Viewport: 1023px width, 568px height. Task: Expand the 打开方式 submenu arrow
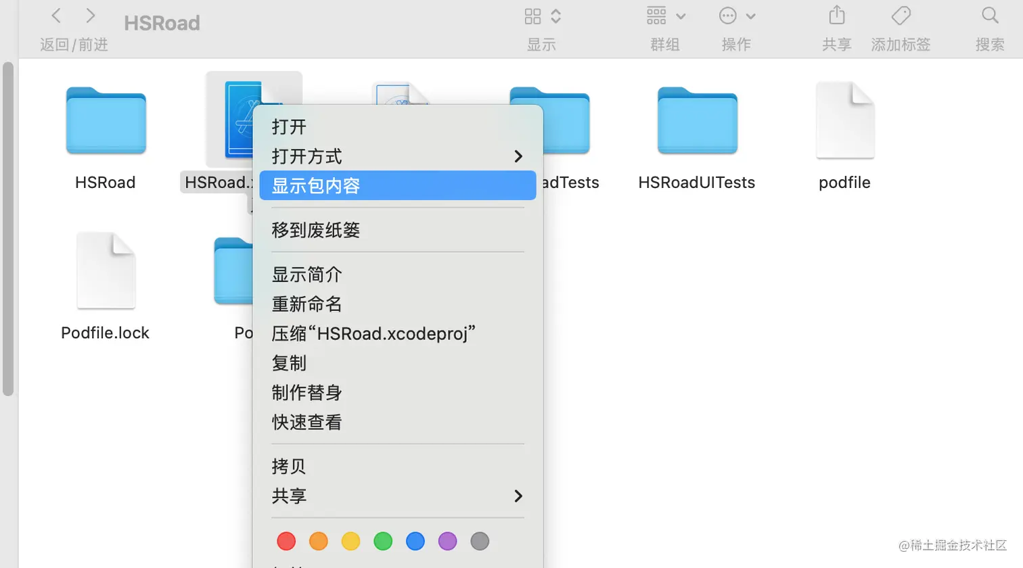click(518, 156)
